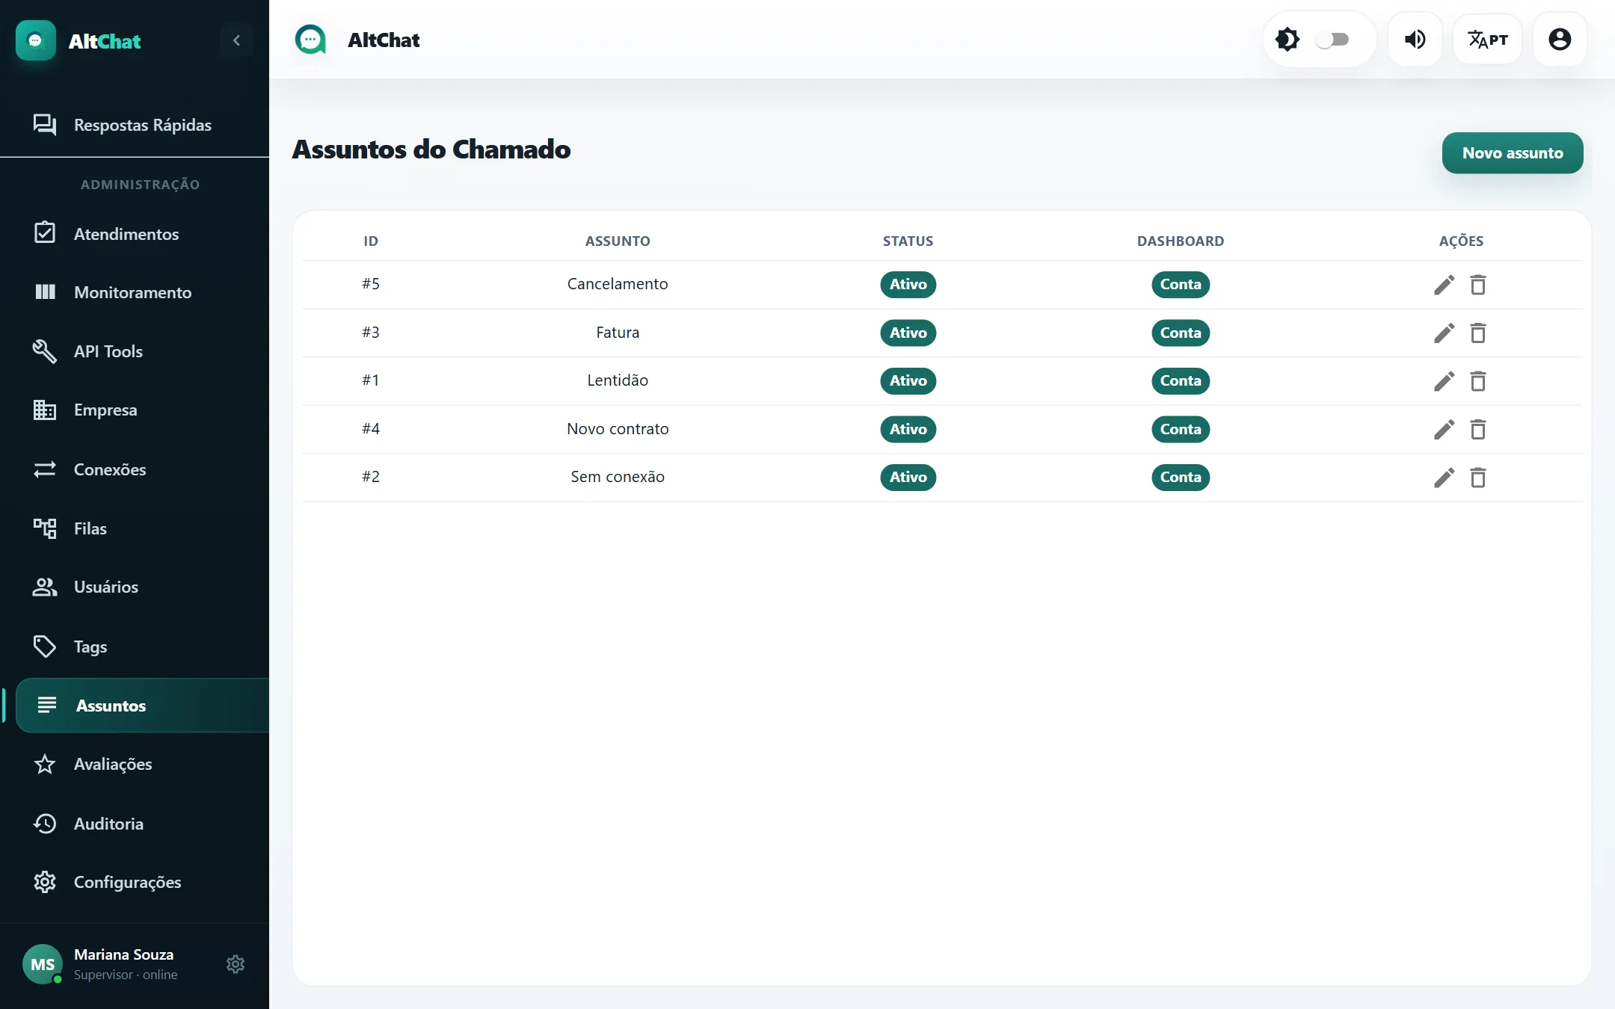The width and height of the screenshot is (1615, 1009).
Task: Toggle the dark mode switch
Action: pos(1332,40)
